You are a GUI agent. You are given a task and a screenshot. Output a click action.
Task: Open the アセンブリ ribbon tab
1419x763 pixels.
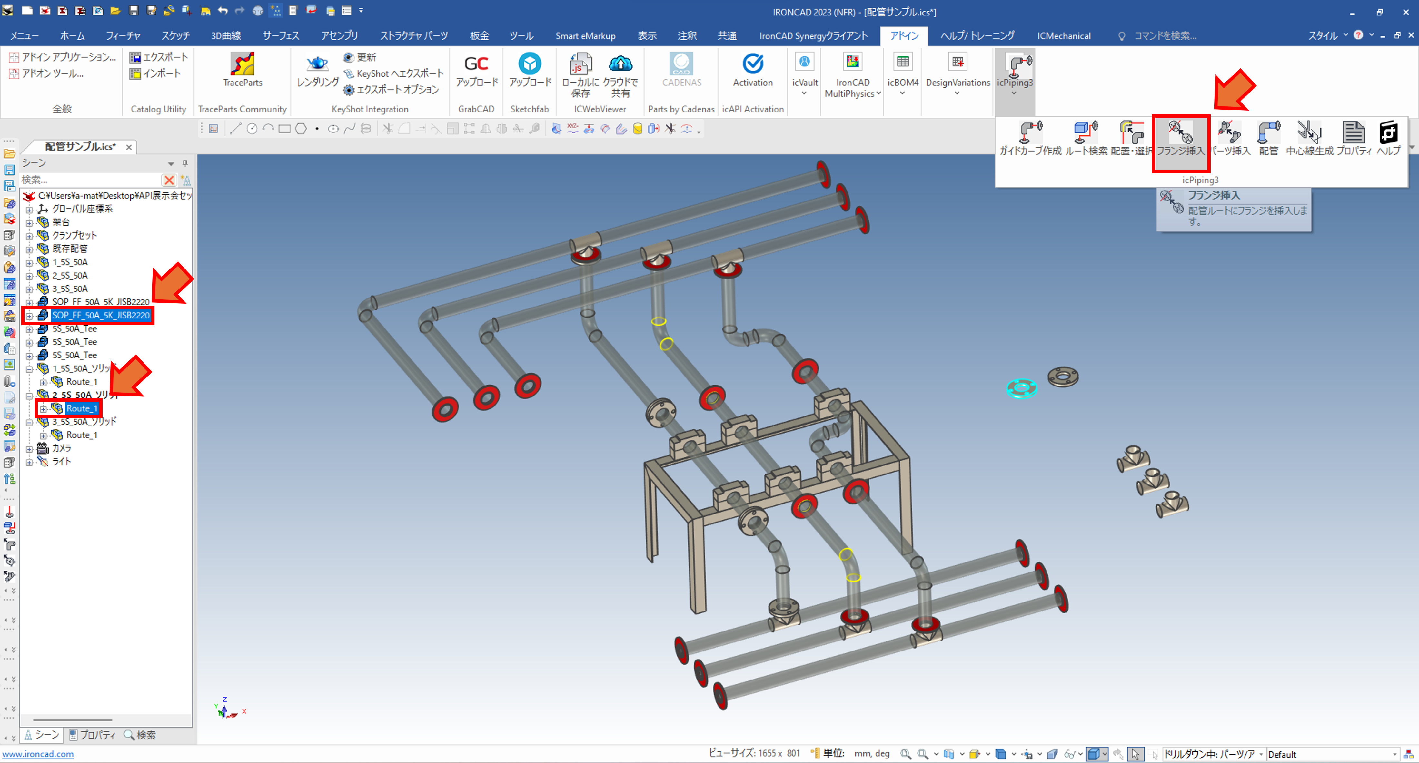[x=339, y=36]
